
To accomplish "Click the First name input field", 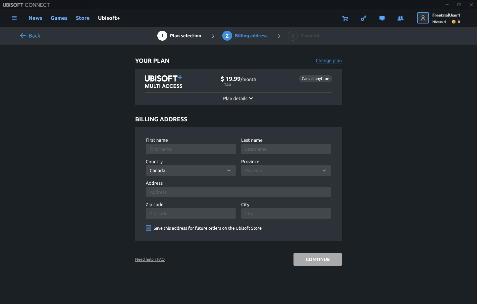I will (190, 149).
